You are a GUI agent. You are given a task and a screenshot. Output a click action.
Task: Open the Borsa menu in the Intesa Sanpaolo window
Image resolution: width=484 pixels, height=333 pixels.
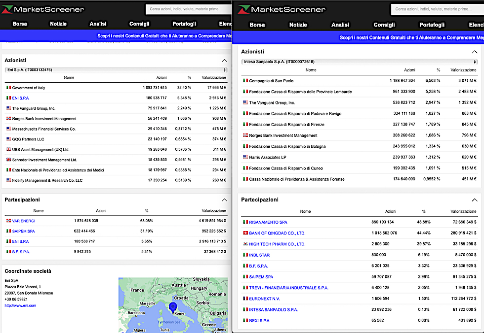(257, 25)
